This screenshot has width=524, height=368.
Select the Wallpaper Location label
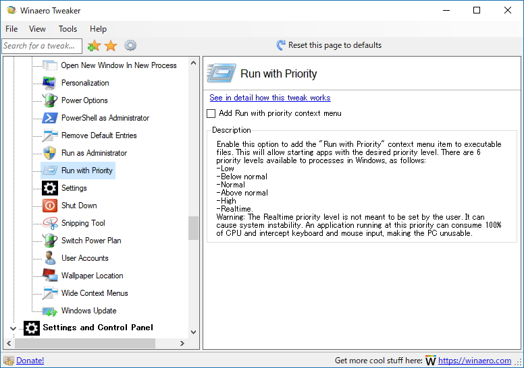pos(93,276)
